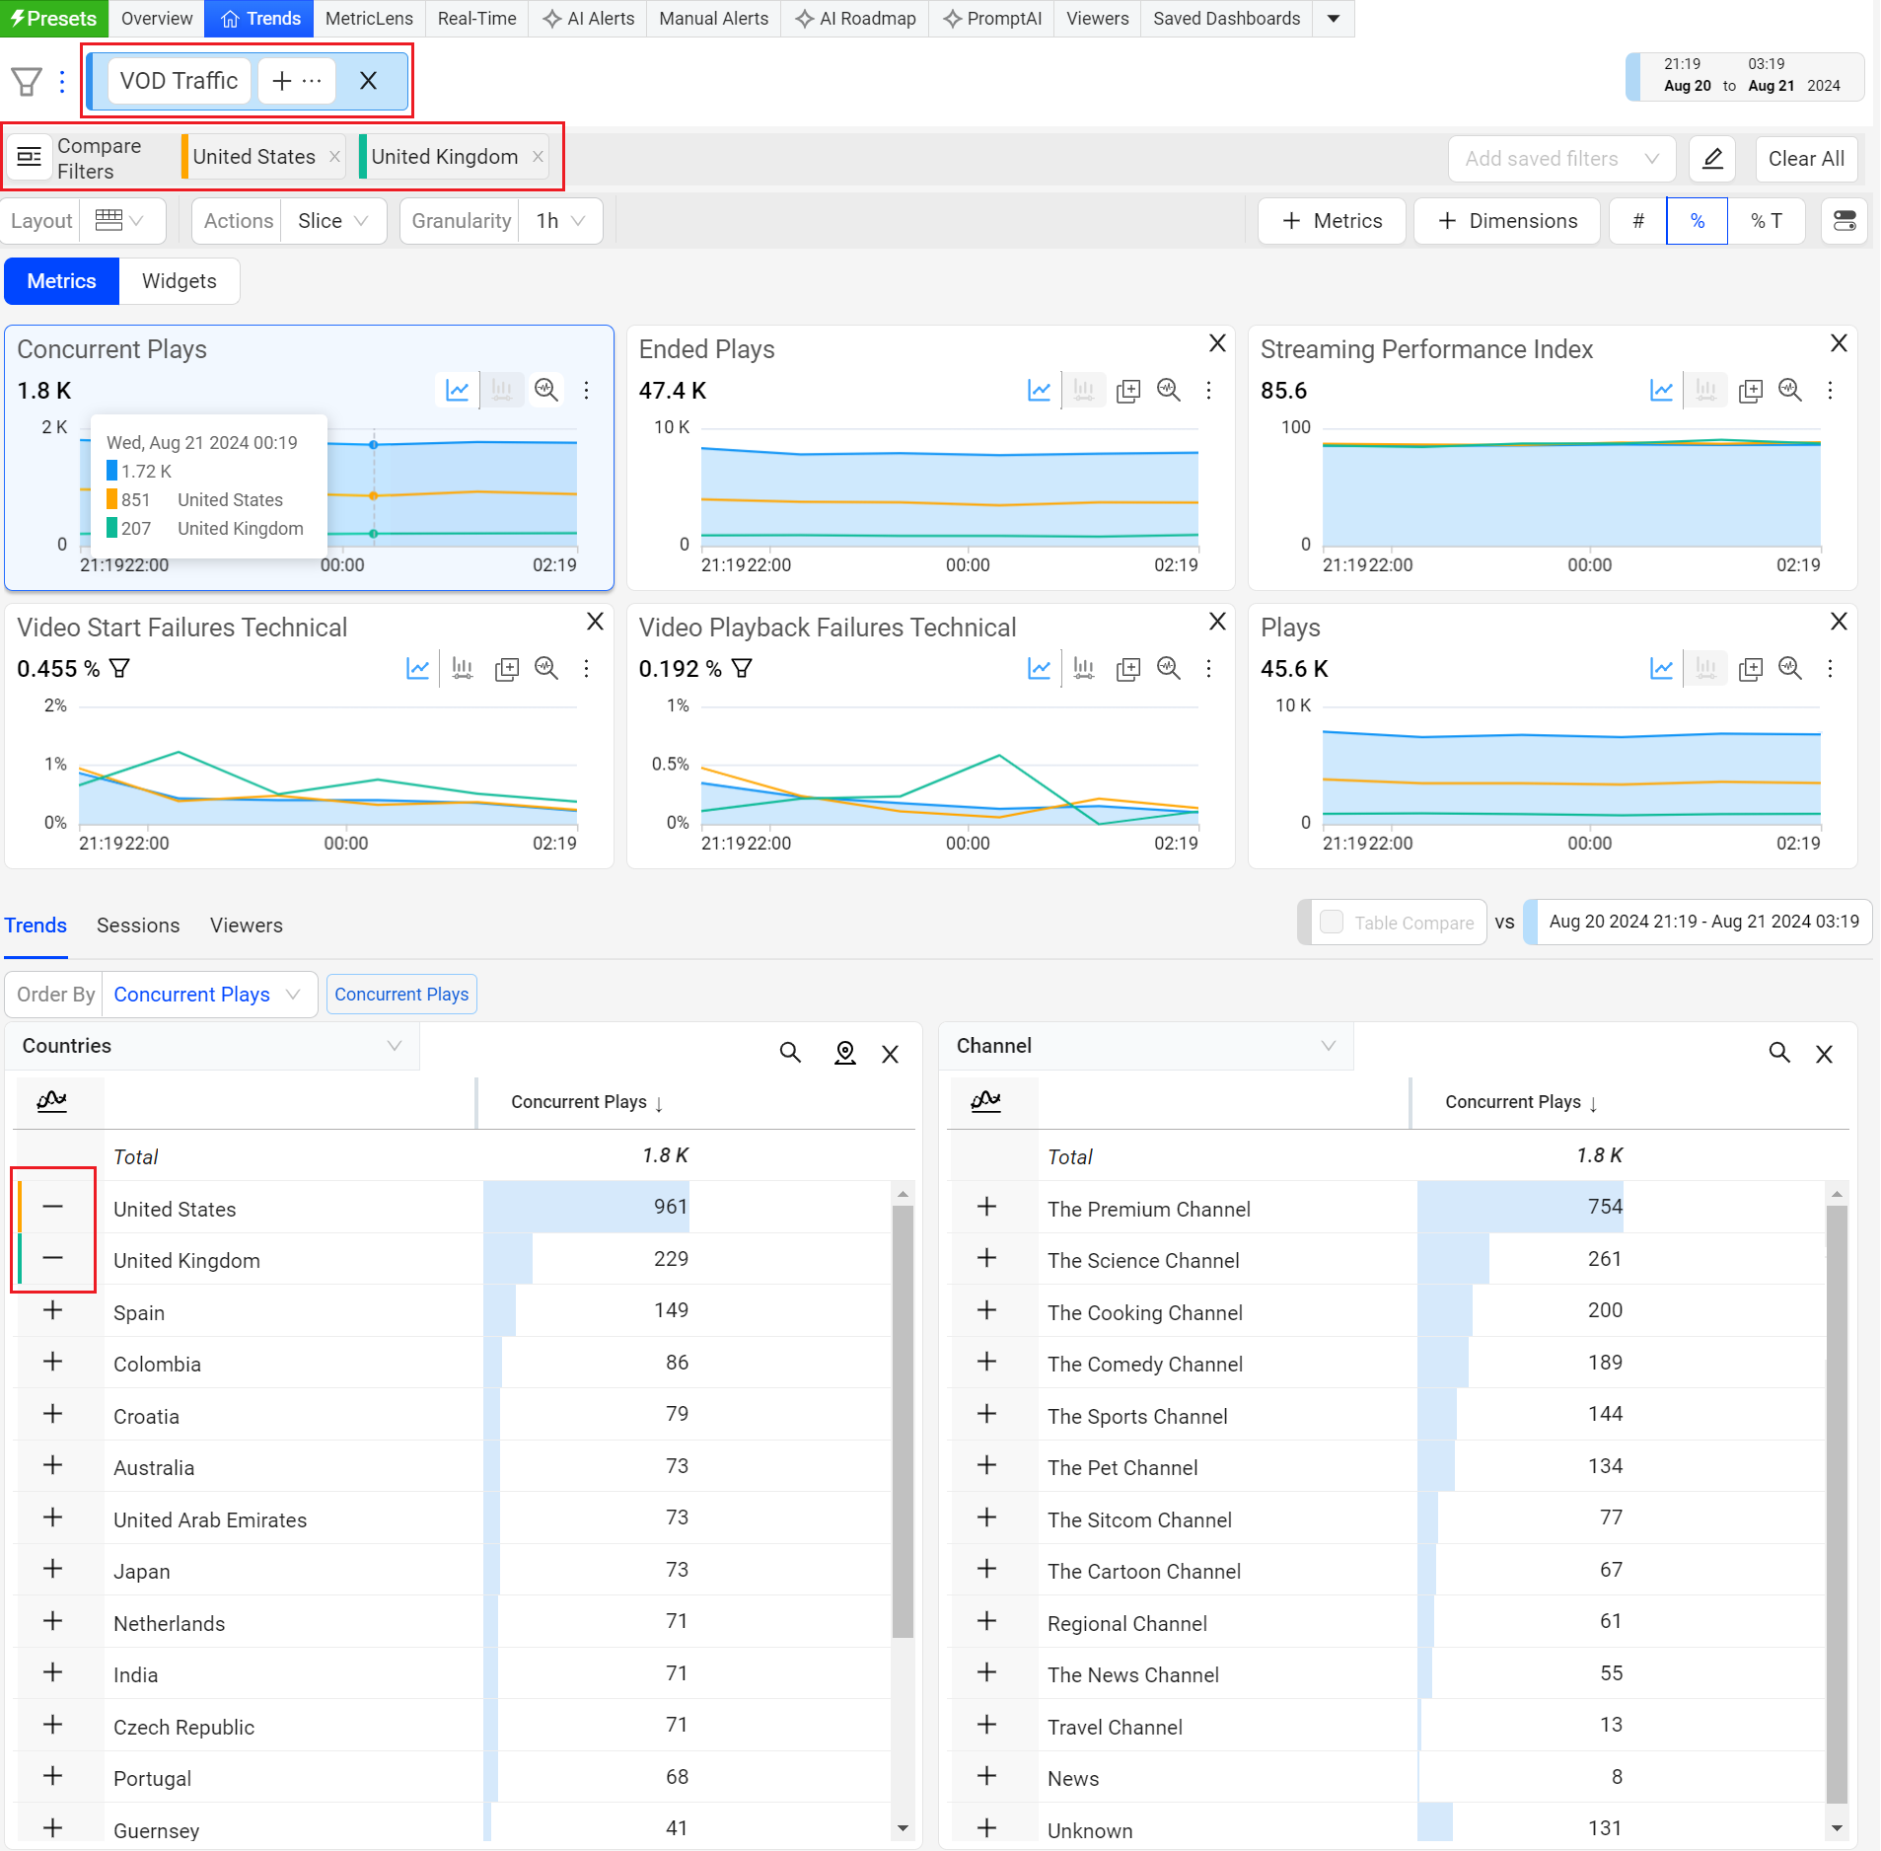Open the Sessions tab
The image size is (1881, 1851).
[x=138, y=925]
